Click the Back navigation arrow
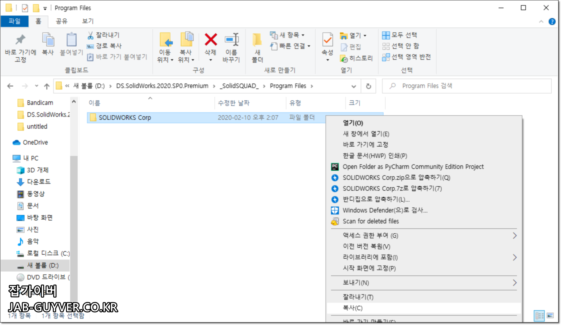 [x=10, y=86]
